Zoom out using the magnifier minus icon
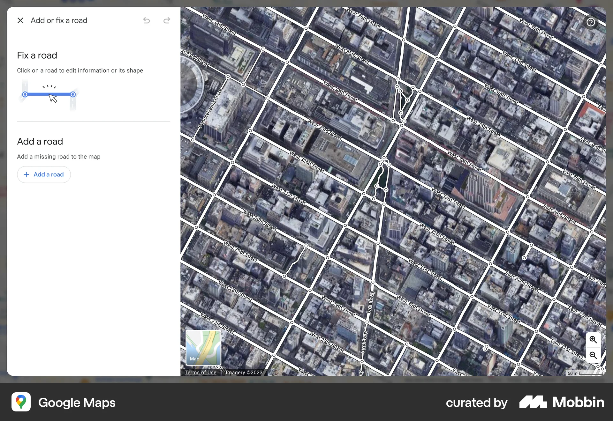 (x=593, y=355)
